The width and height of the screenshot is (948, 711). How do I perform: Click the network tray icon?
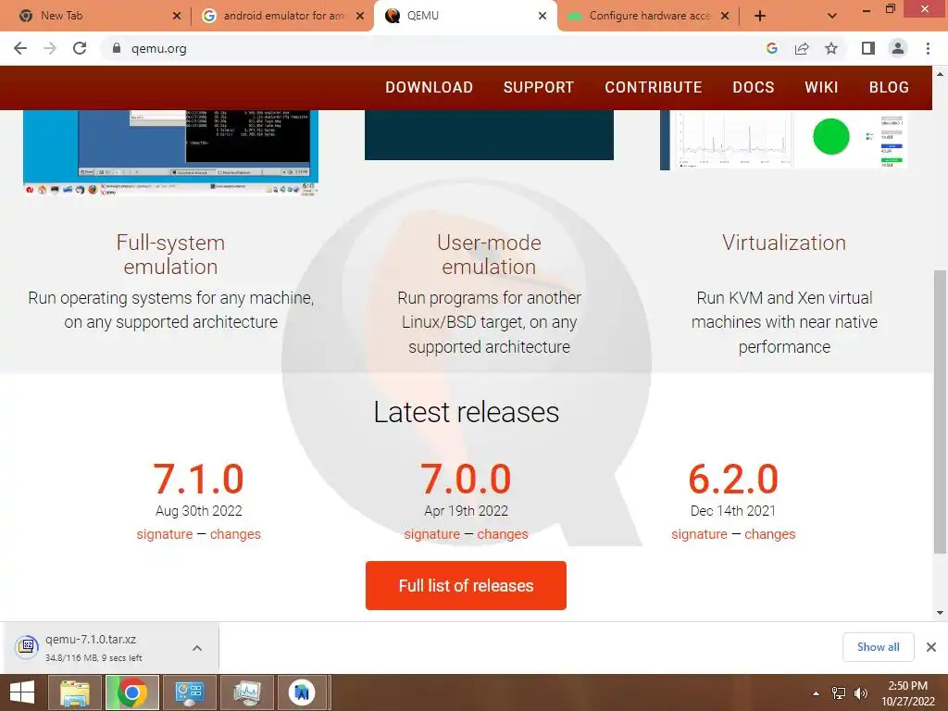click(839, 693)
